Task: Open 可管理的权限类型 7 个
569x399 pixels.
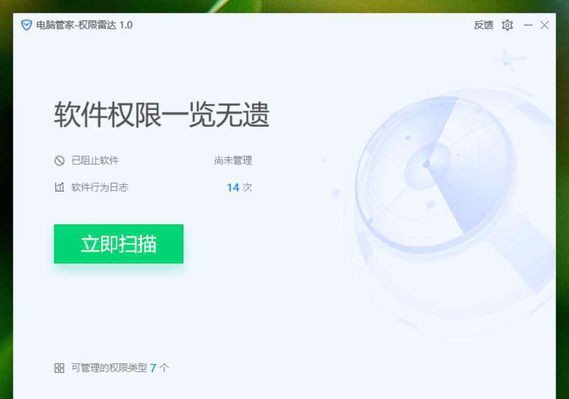Action: coord(120,368)
